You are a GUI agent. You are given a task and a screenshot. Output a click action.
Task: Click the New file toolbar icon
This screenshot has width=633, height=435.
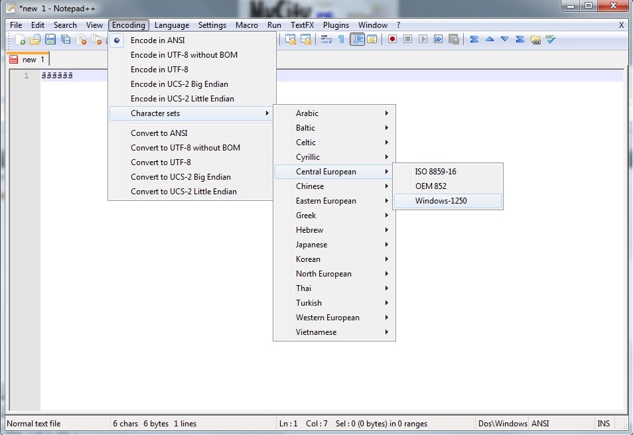tap(20, 40)
